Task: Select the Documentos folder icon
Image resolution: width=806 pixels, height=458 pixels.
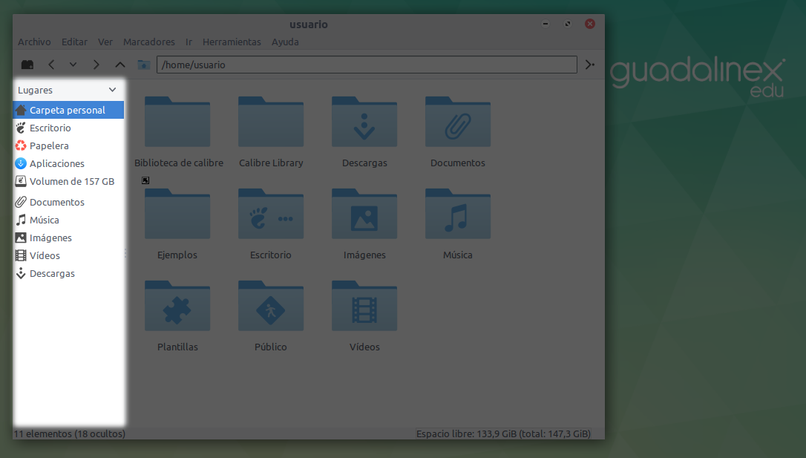Action: pos(458,122)
